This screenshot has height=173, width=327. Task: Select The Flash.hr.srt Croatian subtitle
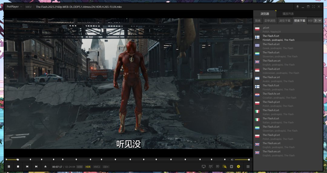288,96
